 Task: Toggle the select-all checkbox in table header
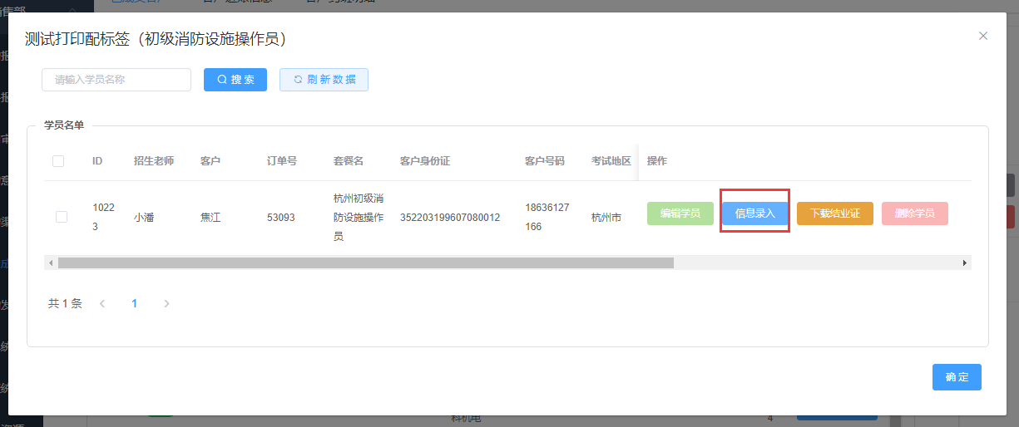pyautogui.click(x=58, y=161)
